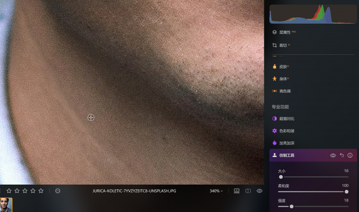Select the 裁切 crop tool

pyautogui.click(x=281, y=45)
